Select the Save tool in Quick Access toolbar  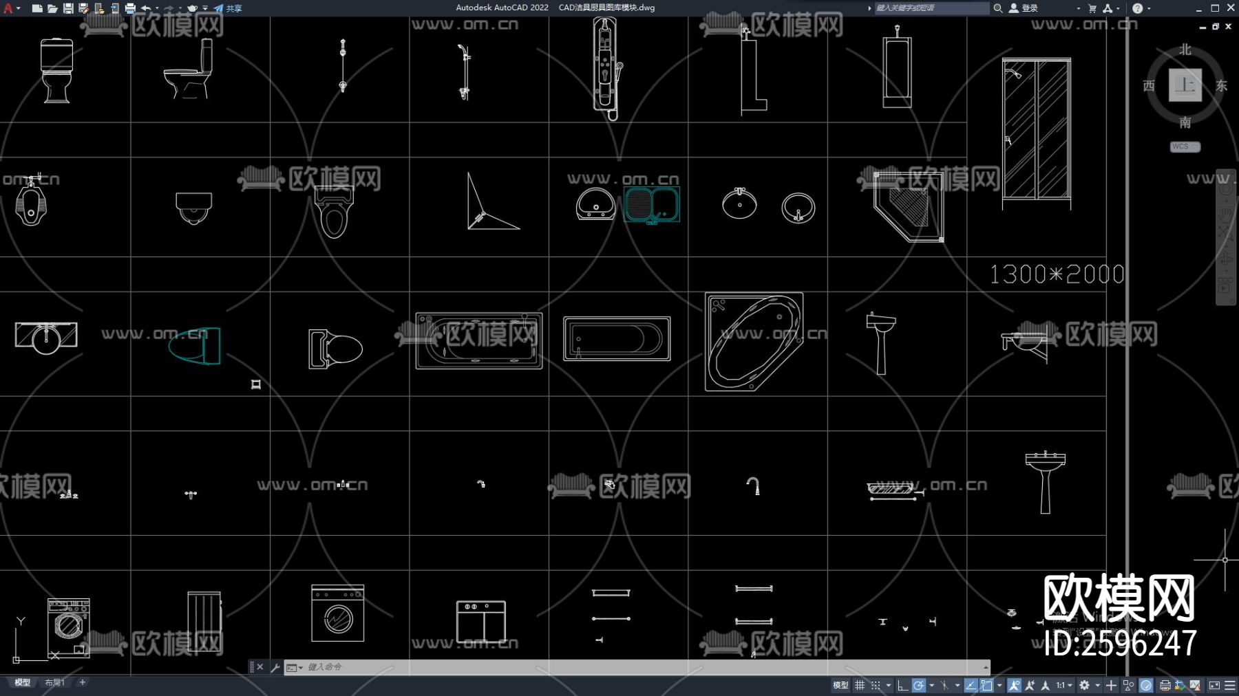pyautogui.click(x=67, y=8)
